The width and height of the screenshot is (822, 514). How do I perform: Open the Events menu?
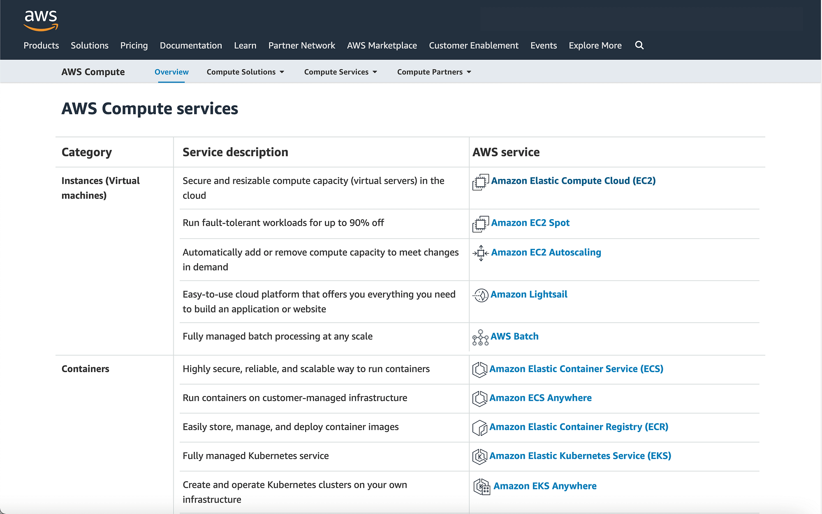point(544,46)
